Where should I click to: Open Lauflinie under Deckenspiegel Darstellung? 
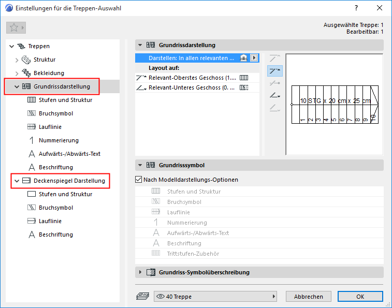[50, 221]
